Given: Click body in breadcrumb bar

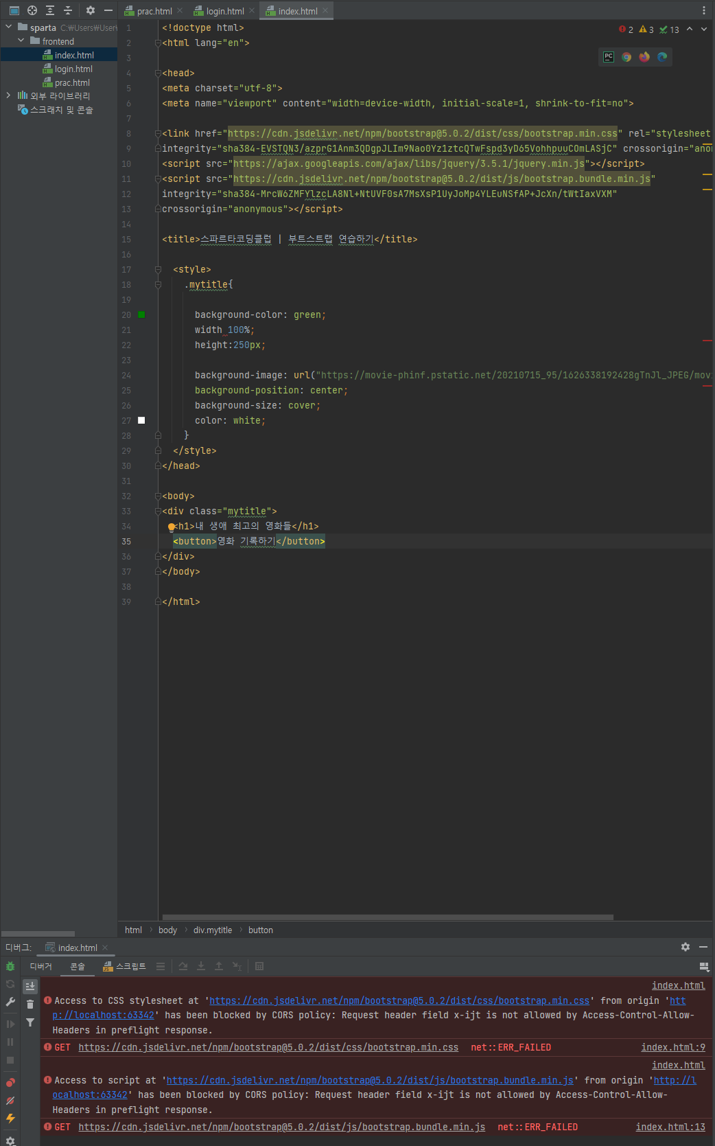Looking at the screenshot, I should 167,930.
